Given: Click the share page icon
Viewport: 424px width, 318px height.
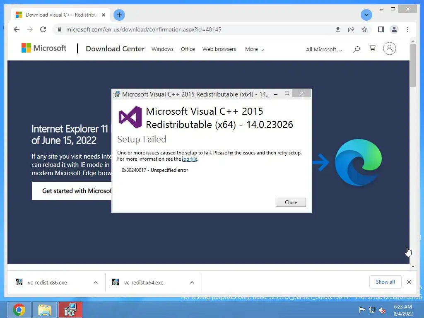Looking at the screenshot, I should pyautogui.click(x=351, y=29).
